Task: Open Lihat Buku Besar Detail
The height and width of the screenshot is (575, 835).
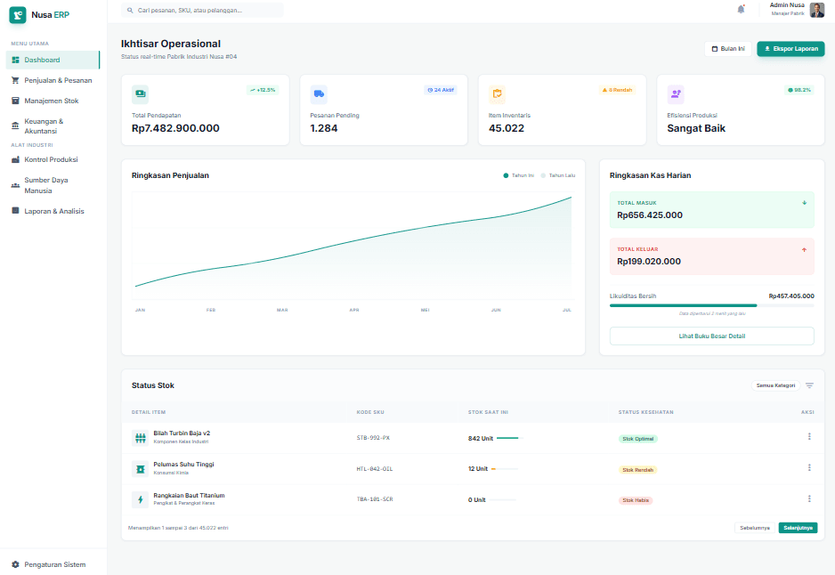Action: pyautogui.click(x=711, y=336)
